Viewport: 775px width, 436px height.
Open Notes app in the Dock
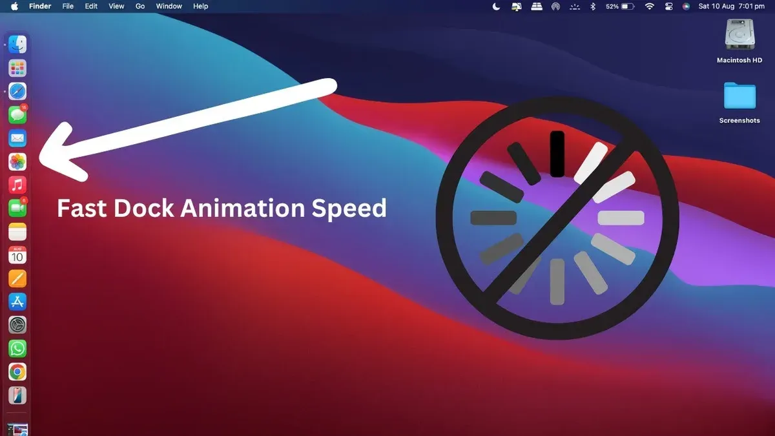pos(17,231)
